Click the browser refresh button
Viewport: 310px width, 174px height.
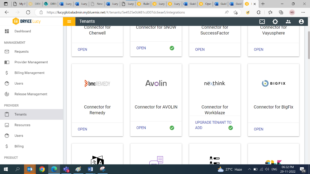pyautogui.click(x=28, y=12)
